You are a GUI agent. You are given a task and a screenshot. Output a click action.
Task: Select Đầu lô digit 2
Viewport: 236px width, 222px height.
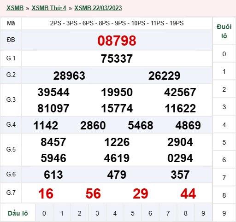(79, 213)
